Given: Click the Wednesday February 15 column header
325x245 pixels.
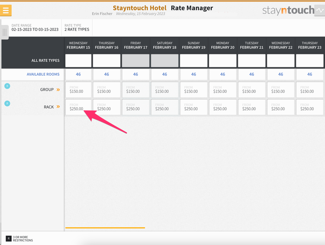Looking at the screenshot, I should pyautogui.click(x=78, y=45).
